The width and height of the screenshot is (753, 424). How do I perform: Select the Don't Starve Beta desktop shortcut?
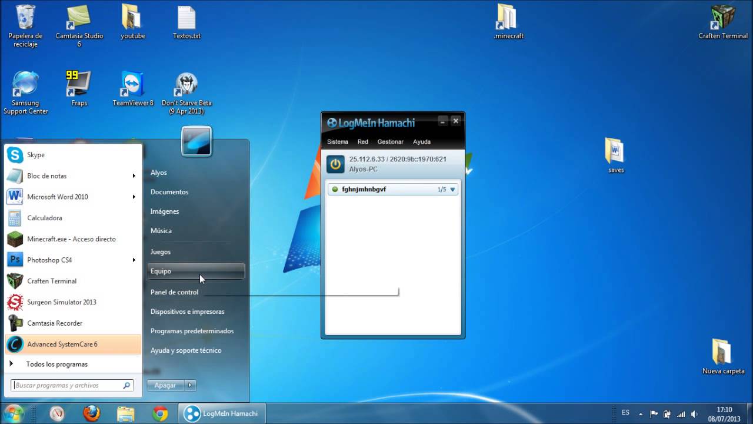(x=186, y=94)
